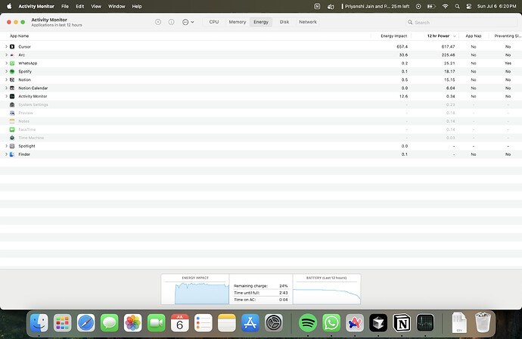Select the System Settings row
This screenshot has width=522, height=339.
pyautogui.click(x=261, y=104)
